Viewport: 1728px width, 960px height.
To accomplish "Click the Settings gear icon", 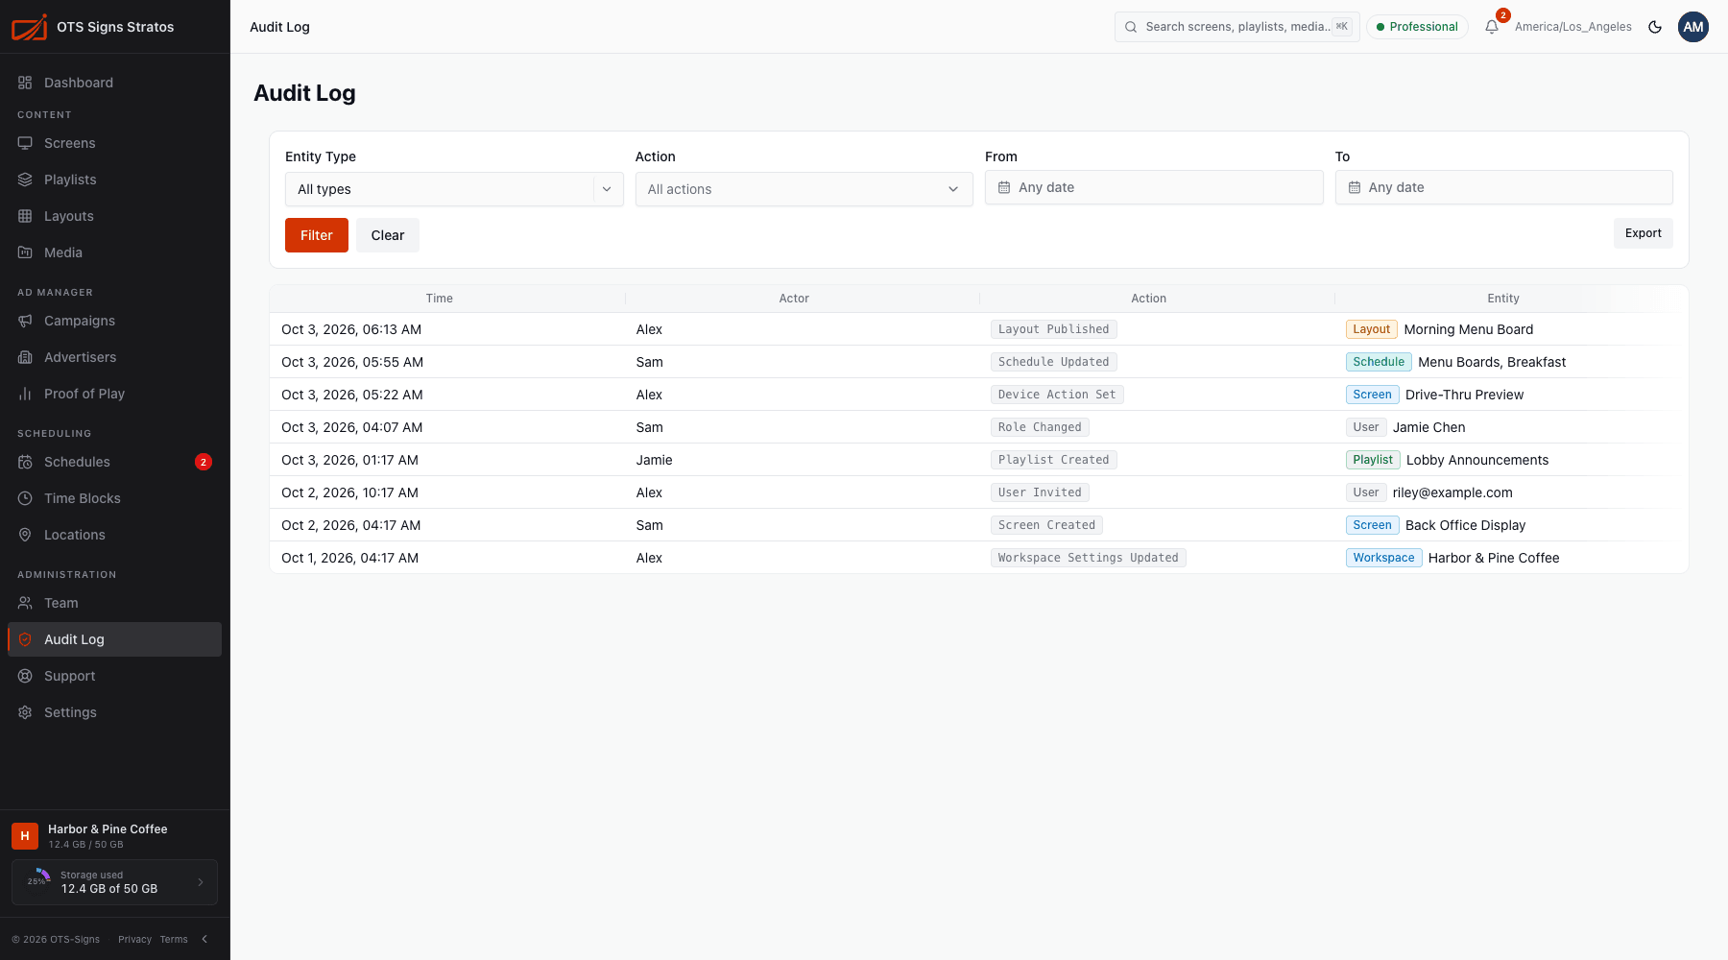I will [25, 712].
